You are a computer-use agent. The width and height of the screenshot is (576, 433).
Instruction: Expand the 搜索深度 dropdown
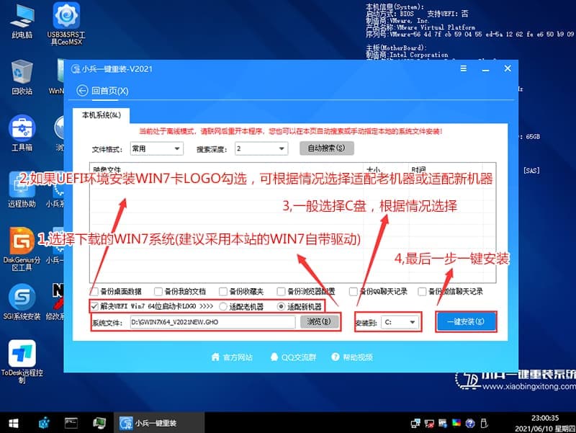tap(260, 148)
